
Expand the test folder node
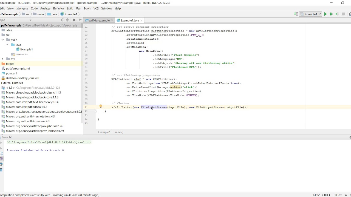(2, 59)
